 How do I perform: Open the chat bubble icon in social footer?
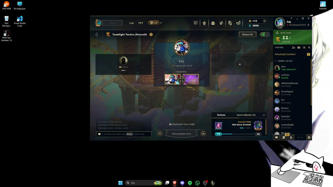coord(276,138)
